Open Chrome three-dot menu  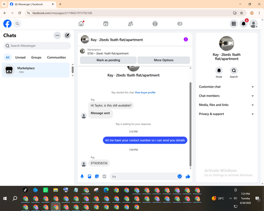(259, 13)
